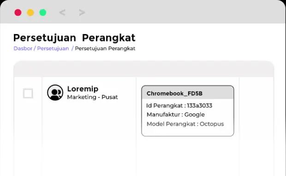Click the Loremip user avatar icon

55,93
